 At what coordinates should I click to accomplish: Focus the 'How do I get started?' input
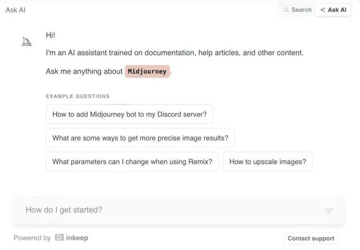pos(179,210)
